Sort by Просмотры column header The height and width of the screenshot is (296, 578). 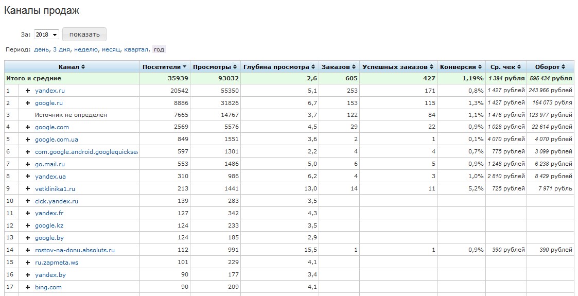(x=215, y=67)
